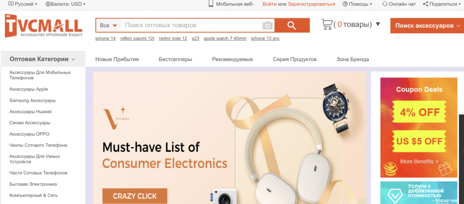464x204 pixels.
Task: Expand the Оптовая Категории menu
Action: pyautogui.click(x=43, y=59)
